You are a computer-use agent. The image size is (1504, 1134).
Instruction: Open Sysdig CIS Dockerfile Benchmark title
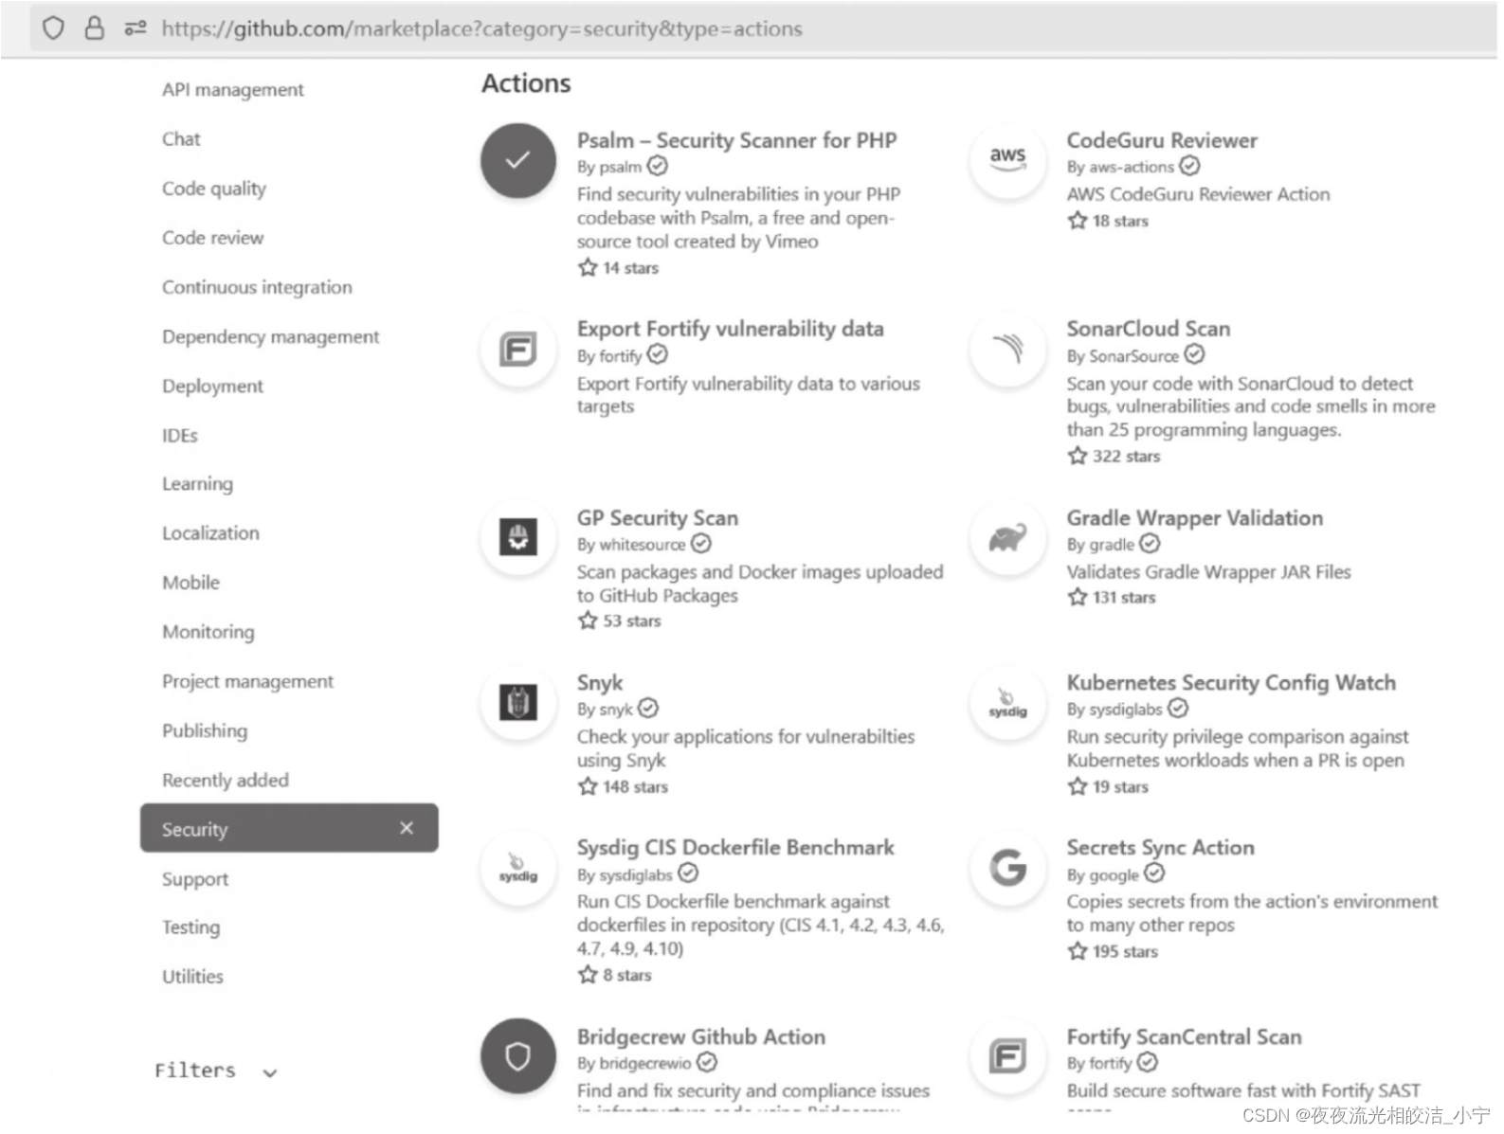[735, 848]
